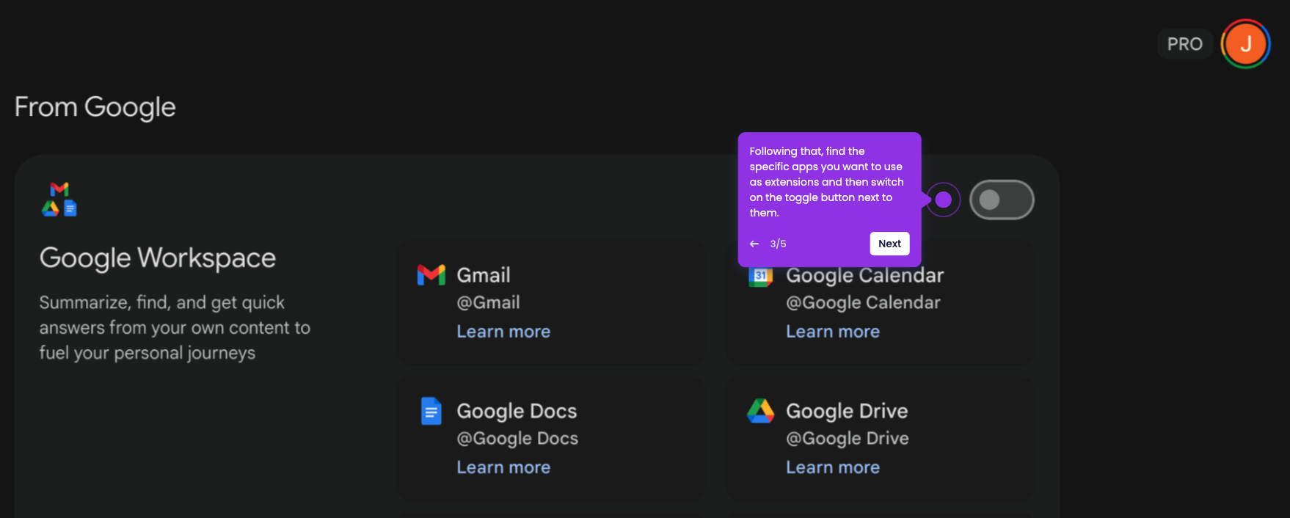The height and width of the screenshot is (518, 1290).
Task: Click Next in the purple tooltip
Action: [x=889, y=244]
